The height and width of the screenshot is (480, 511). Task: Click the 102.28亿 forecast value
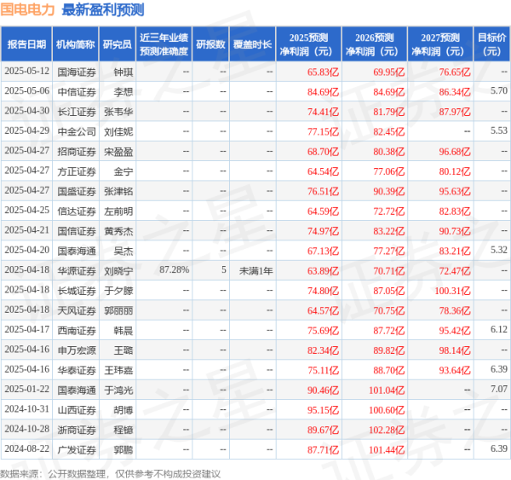tap(387, 430)
